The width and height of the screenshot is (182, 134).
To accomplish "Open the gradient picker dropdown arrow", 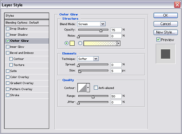I will coord(118,43).
